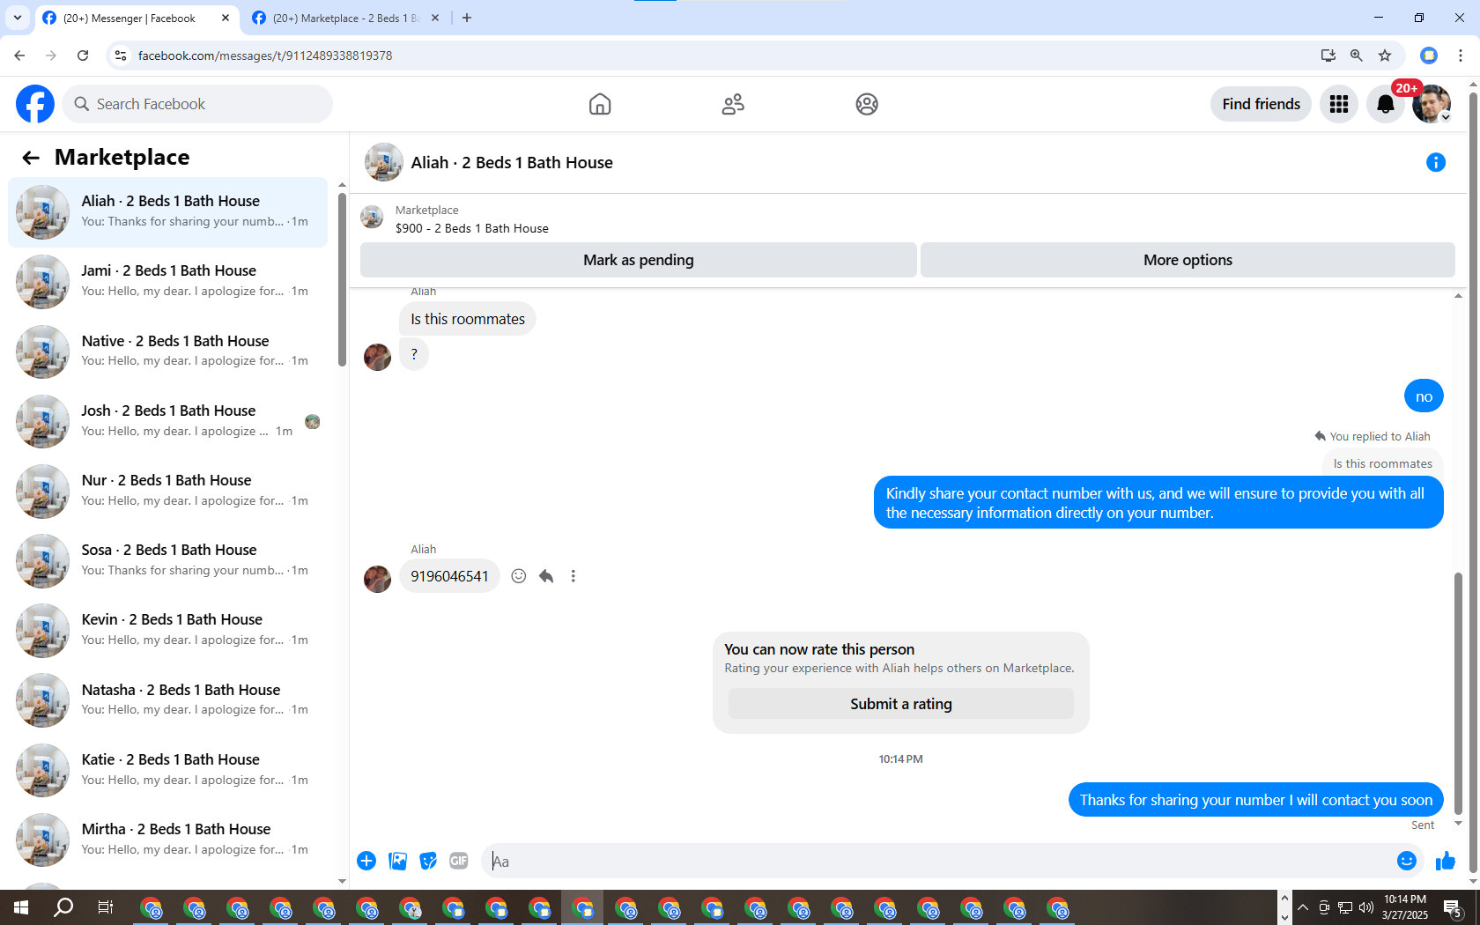Open the Windows notification center

click(1453, 907)
